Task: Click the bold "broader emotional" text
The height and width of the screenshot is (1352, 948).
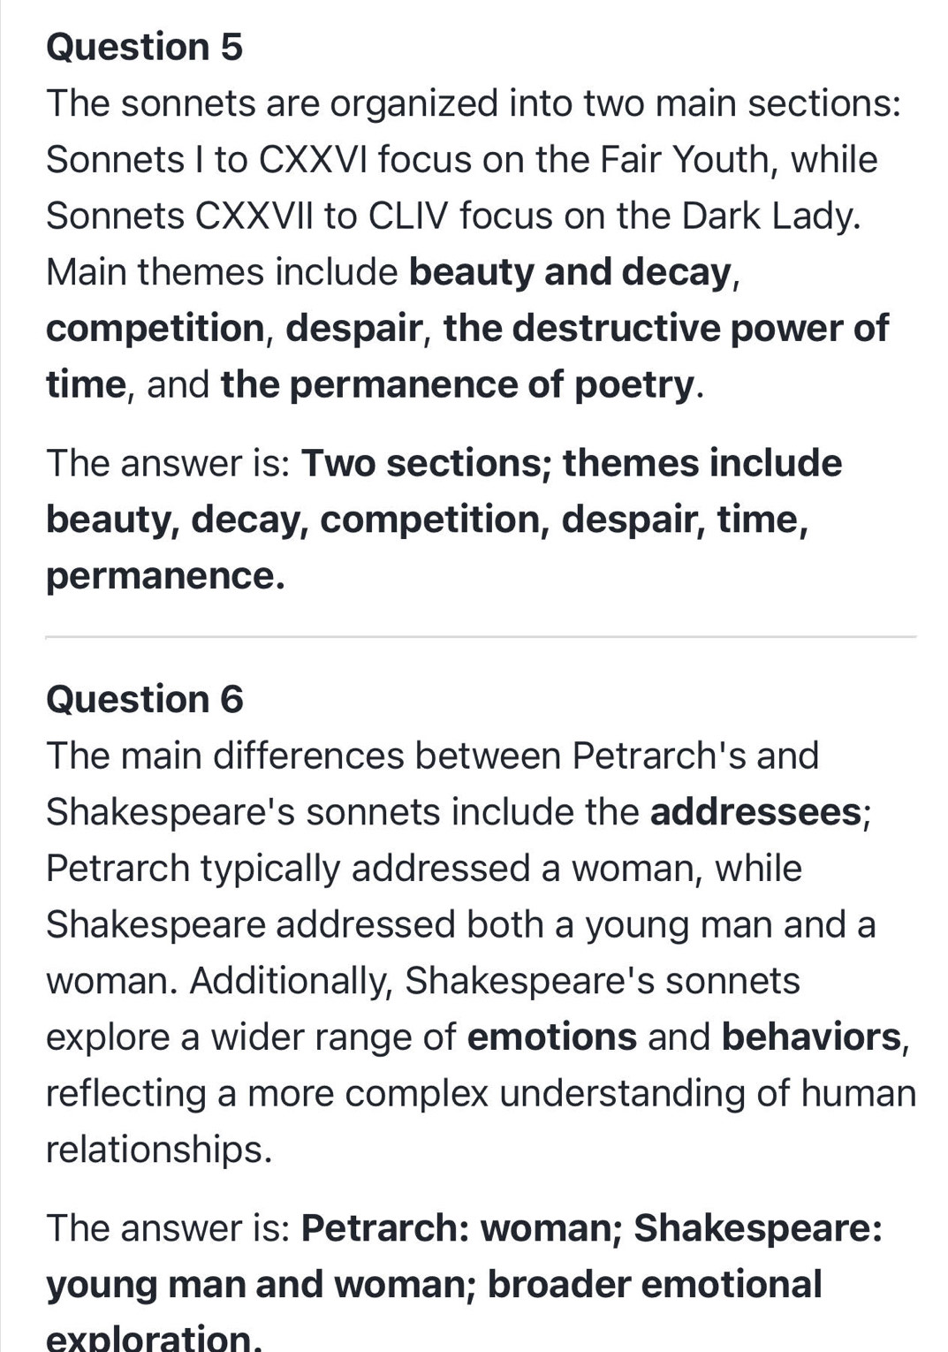Action: tap(654, 1284)
